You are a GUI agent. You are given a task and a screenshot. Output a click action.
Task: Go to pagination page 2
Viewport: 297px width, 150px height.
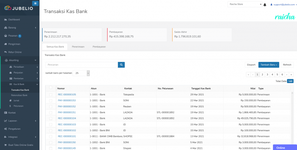262,75
